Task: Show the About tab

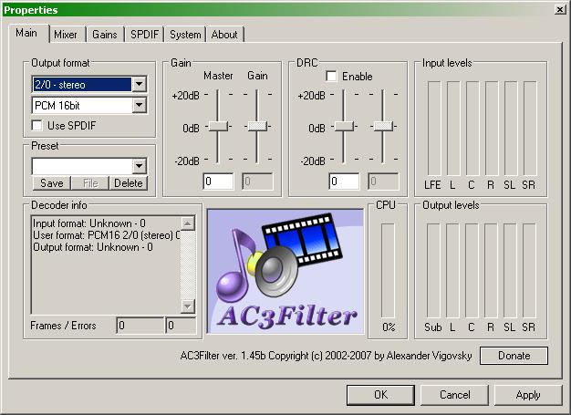Action: click(224, 35)
